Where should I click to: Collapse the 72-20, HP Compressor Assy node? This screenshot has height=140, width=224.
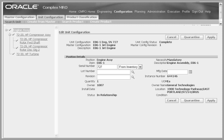[x=10, y=35]
